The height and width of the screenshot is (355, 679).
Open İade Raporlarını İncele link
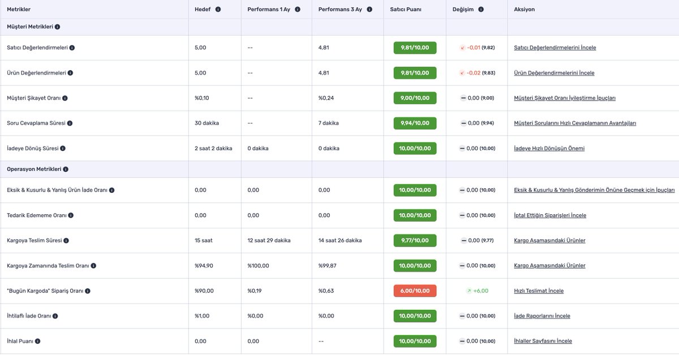542,316
